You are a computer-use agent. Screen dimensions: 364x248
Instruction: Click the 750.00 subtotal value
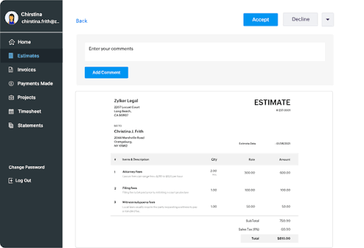pos(285,221)
